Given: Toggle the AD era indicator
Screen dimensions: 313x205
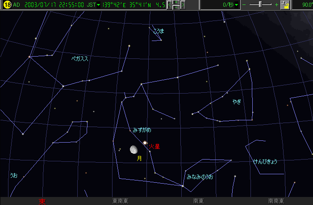Looking at the screenshot, I should click(x=17, y=5).
